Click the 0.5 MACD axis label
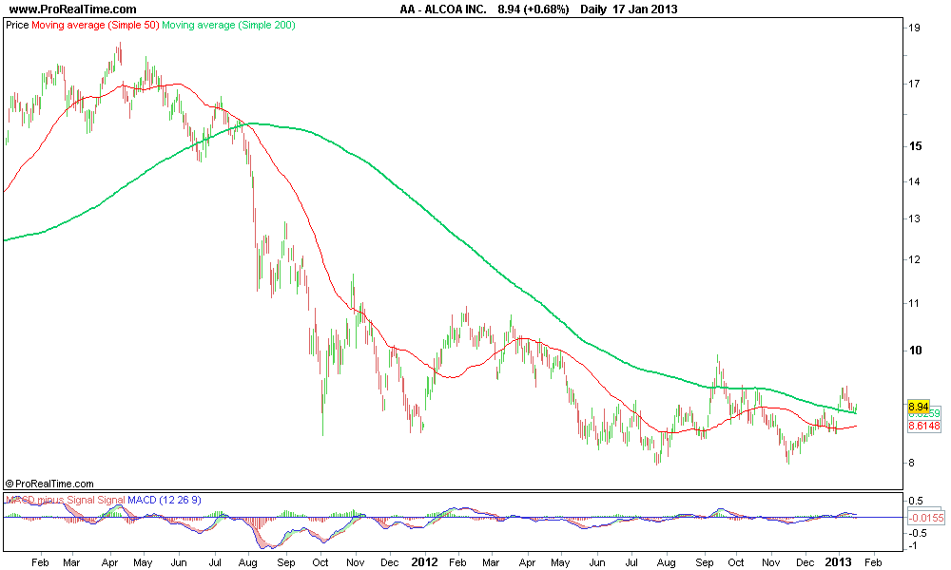This screenshot has height=570, width=951. coord(916,501)
